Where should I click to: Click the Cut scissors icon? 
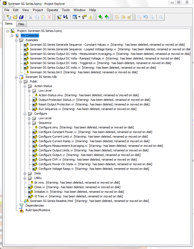coord(30,17)
